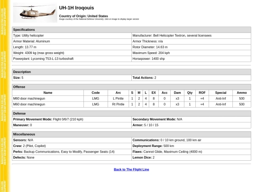
Task: Select M60 door machinegun in Rt Pintle row
Action: coord(48,104)
